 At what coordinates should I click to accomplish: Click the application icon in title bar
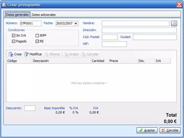(4, 5)
